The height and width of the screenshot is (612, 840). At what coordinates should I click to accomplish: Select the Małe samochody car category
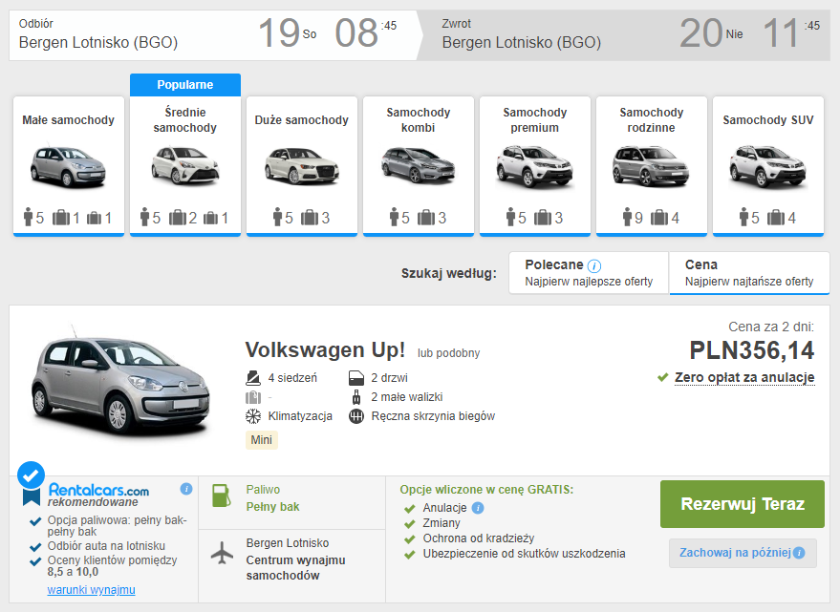[69, 166]
